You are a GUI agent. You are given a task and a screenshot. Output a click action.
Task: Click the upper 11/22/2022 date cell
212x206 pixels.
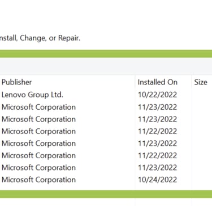158,131
